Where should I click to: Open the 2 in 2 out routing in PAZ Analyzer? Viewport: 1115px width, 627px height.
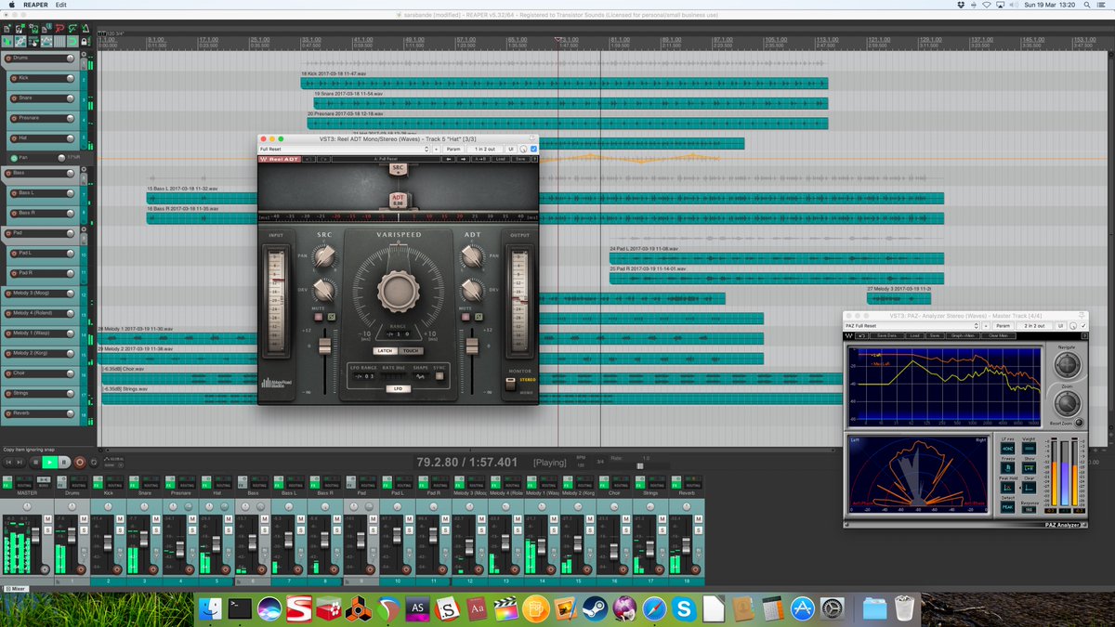[1034, 326]
